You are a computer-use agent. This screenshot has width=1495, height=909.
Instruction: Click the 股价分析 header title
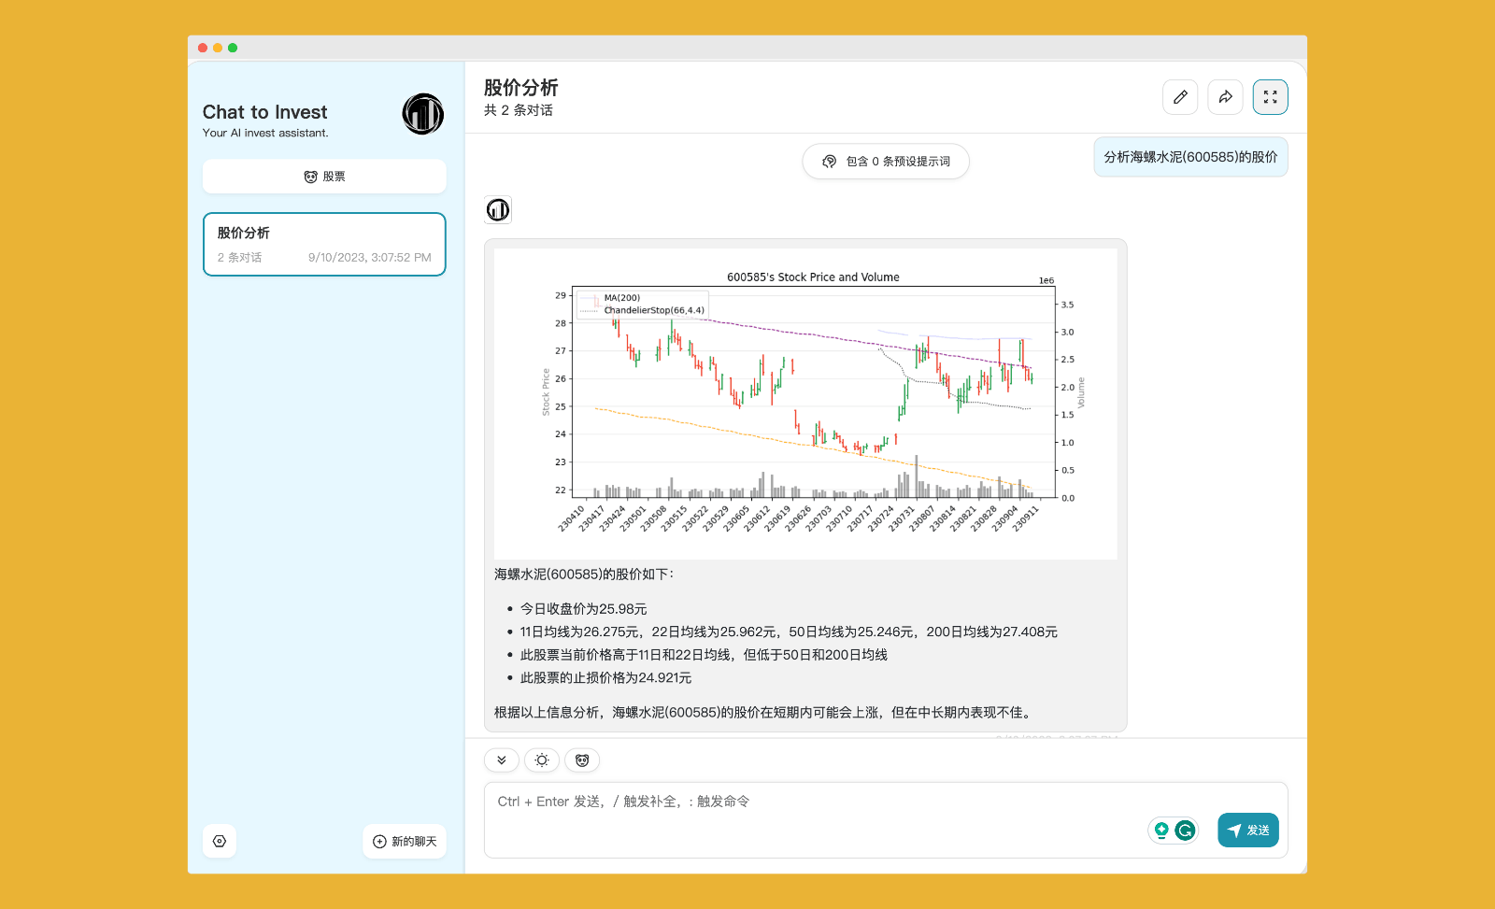click(520, 88)
